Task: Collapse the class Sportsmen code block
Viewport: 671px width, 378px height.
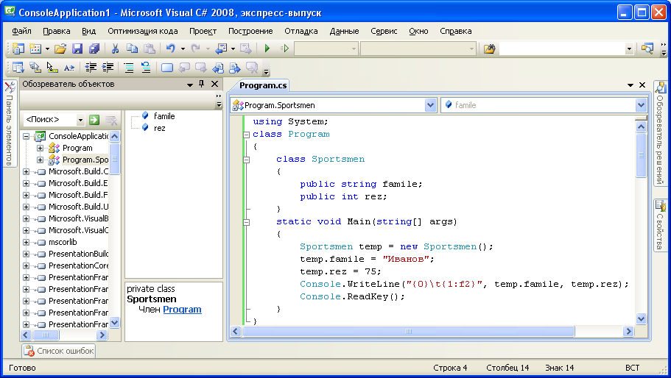Action: pos(247,160)
